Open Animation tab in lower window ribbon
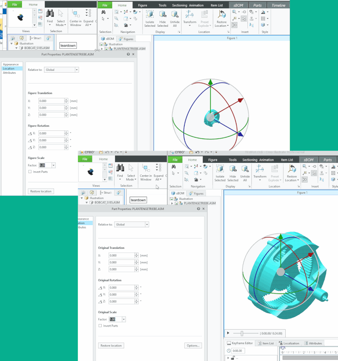This screenshot has width=338, height=361. point(267,160)
